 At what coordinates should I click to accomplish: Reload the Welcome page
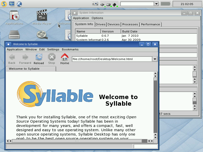pos(39,59)
